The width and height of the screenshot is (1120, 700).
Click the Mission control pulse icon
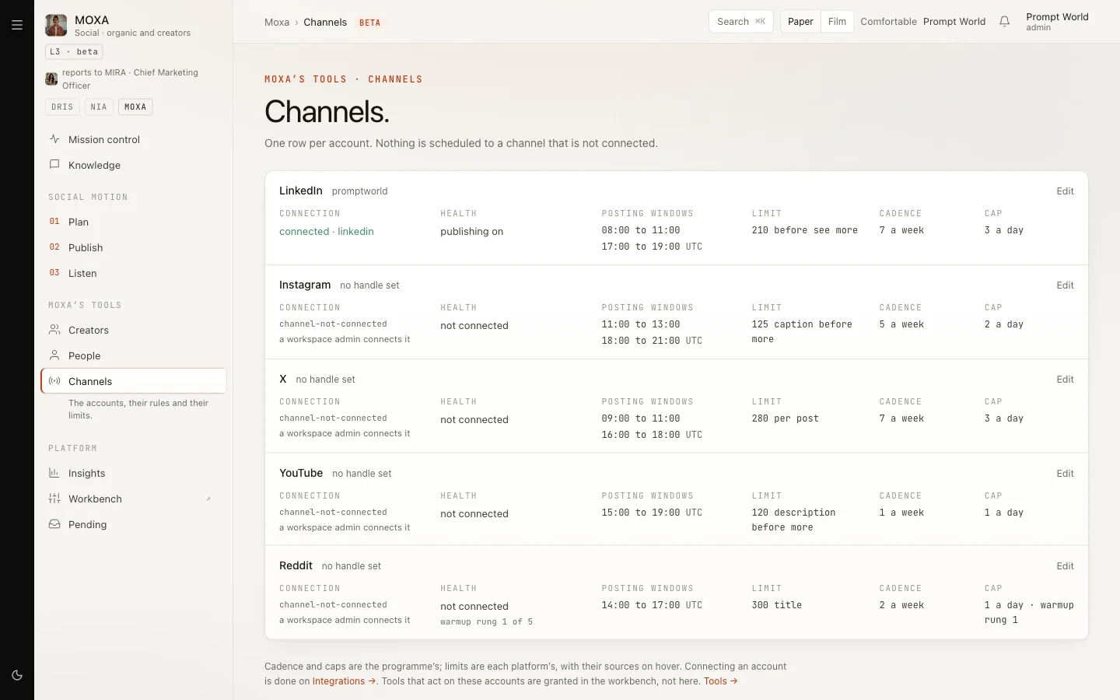pyautogui.click(x=54, y=139)
